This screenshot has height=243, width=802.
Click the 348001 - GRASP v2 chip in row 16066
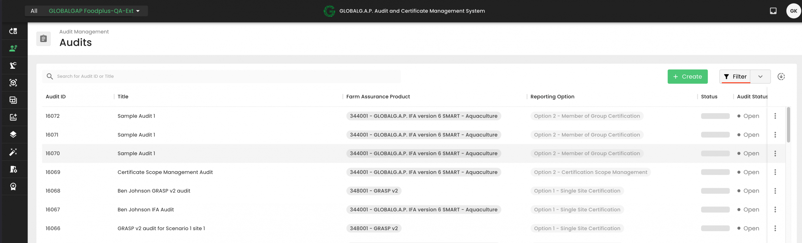[374, 228]
